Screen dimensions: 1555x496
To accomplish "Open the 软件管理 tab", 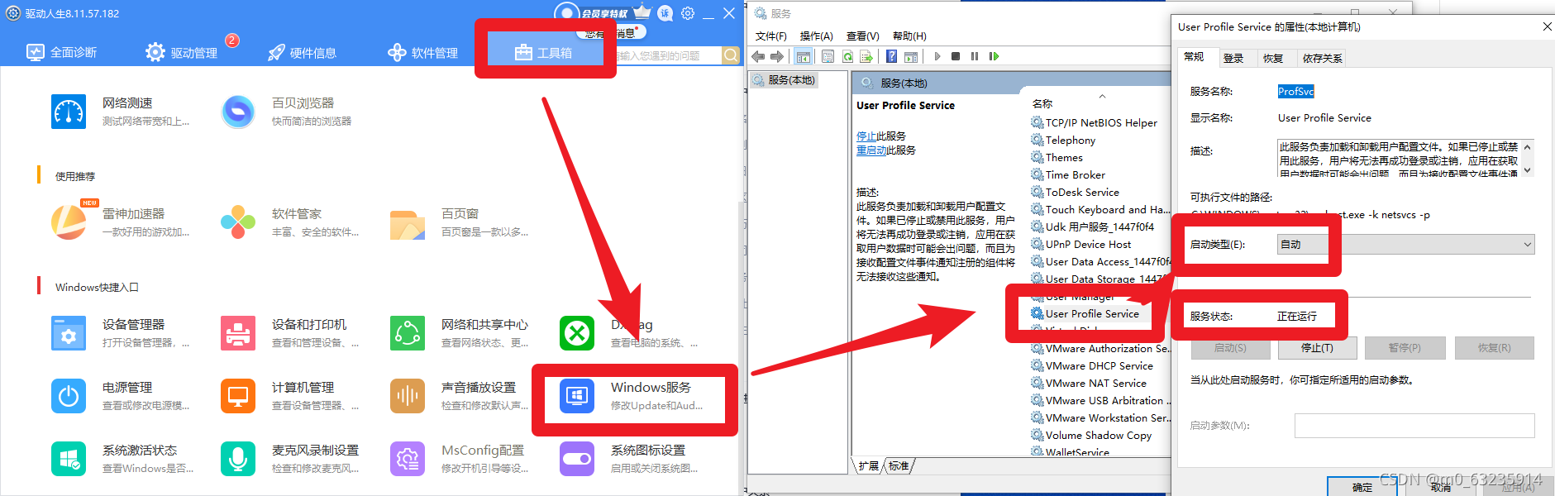I will [422, 53].
